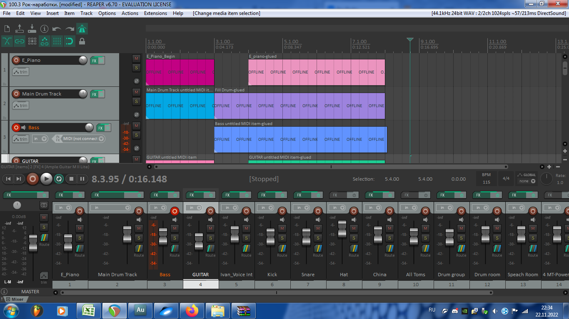Open the Options menu

point(107,13)
